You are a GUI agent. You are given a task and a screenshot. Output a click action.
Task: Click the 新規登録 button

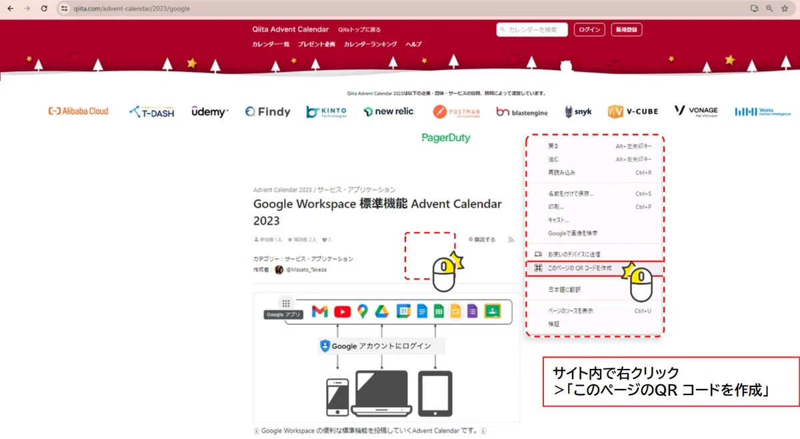(627, 30)
